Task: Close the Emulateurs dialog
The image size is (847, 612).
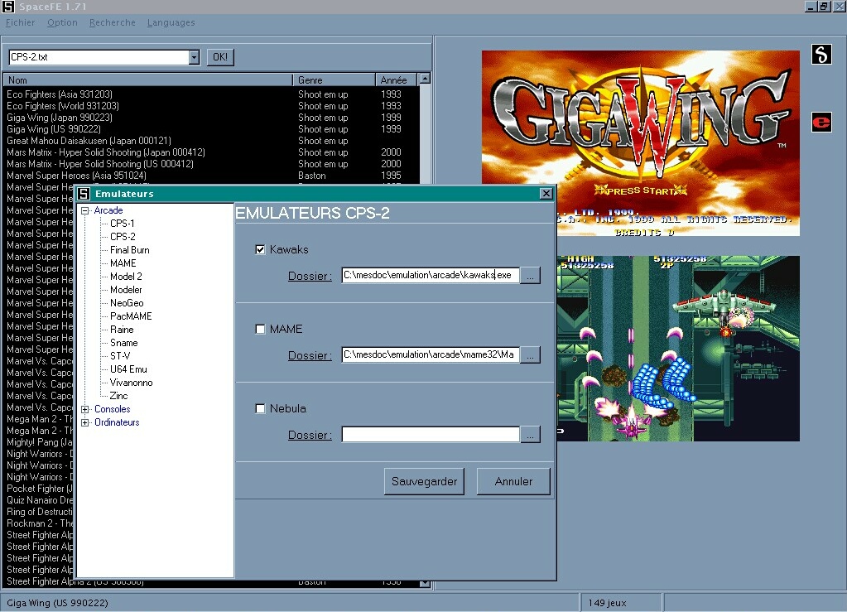Action: click(546, 194)
